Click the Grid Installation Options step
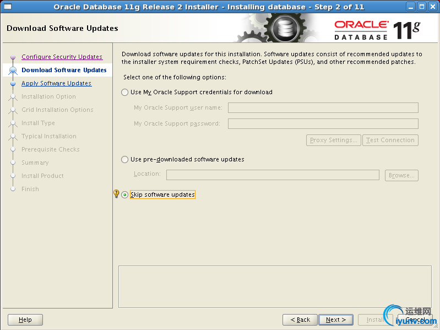 point(57,110)
